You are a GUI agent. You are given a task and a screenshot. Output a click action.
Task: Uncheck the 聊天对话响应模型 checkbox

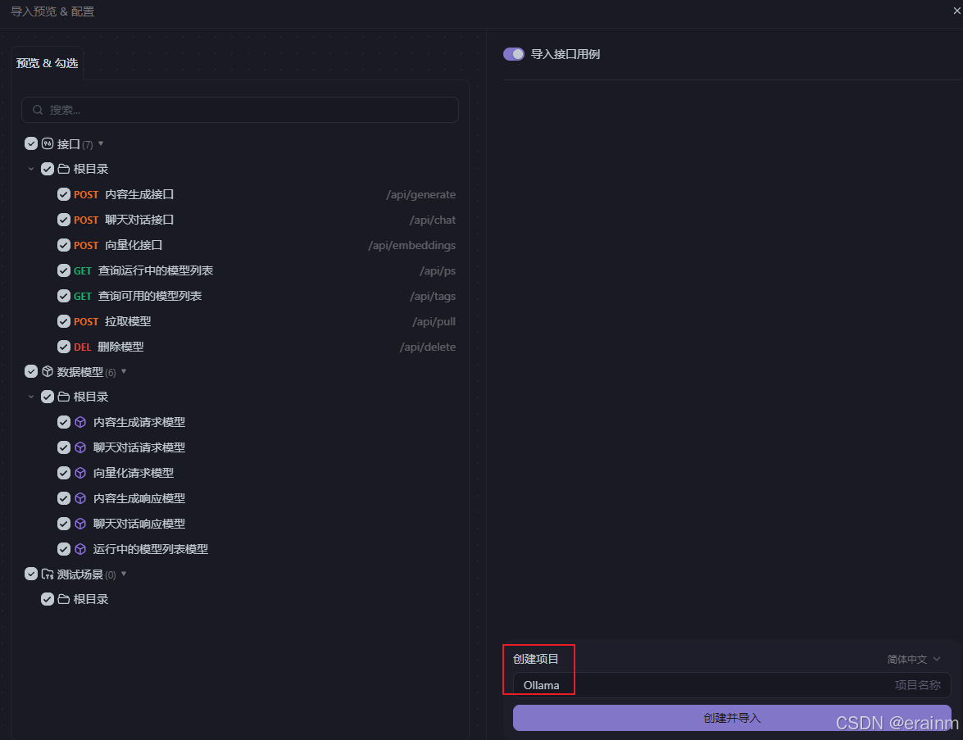[64, 524]
